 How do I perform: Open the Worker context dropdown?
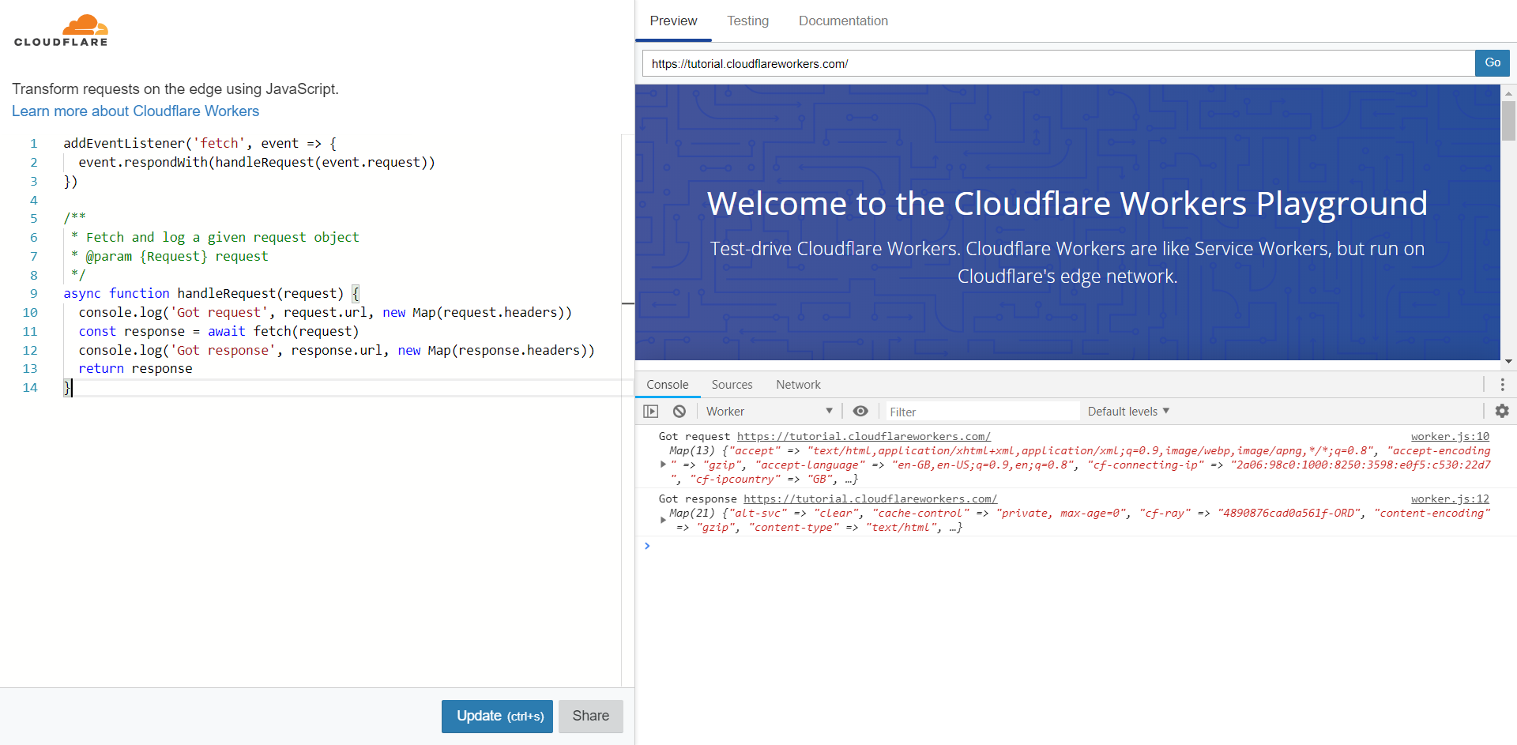click(x=769, y=411)
